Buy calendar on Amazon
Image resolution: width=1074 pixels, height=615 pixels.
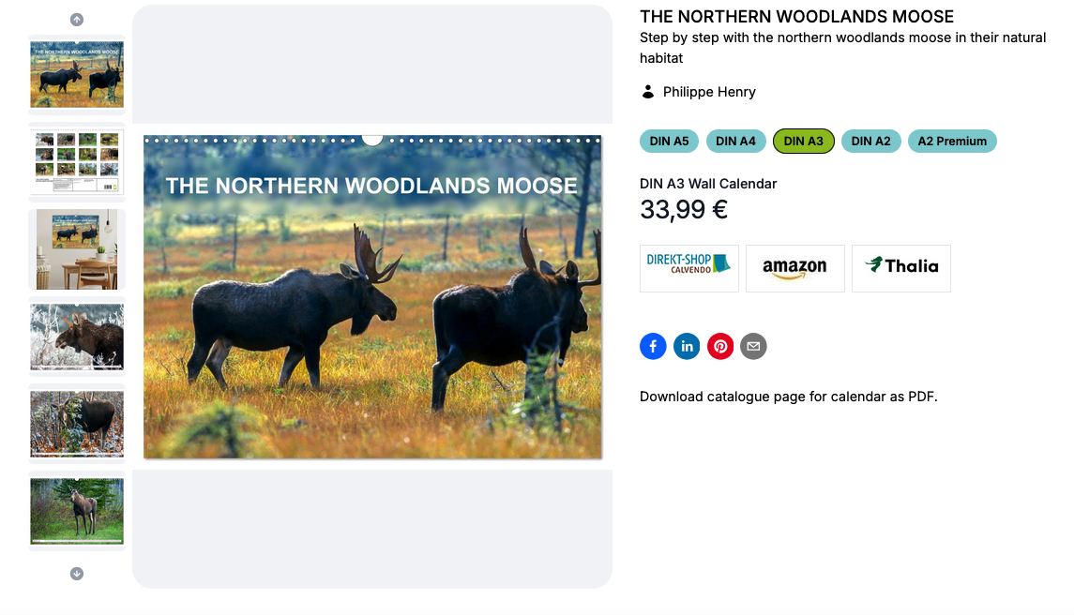point(794,268)
